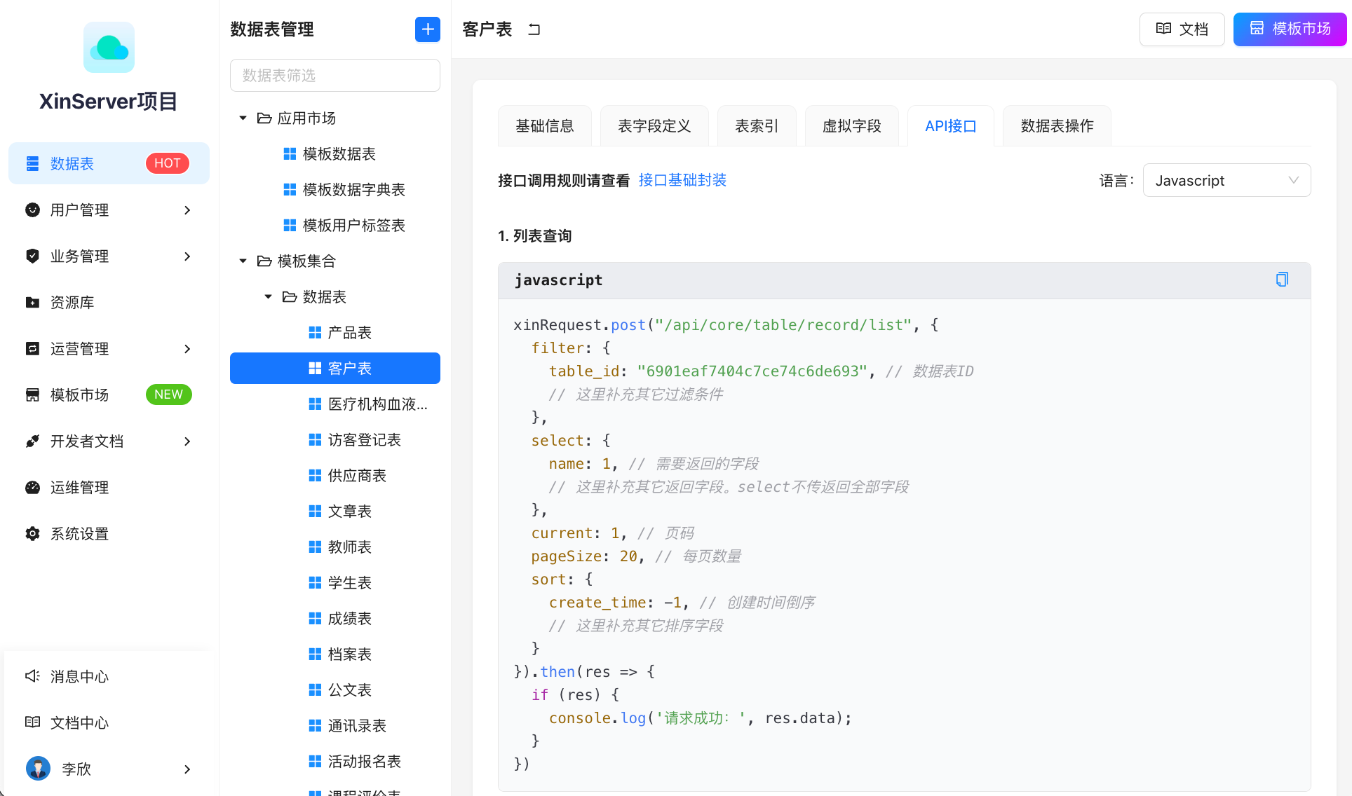This screenshot has height=796, width=1352.
Task: Click the 运维管理 sidebar icon
Action: point(32,487)
